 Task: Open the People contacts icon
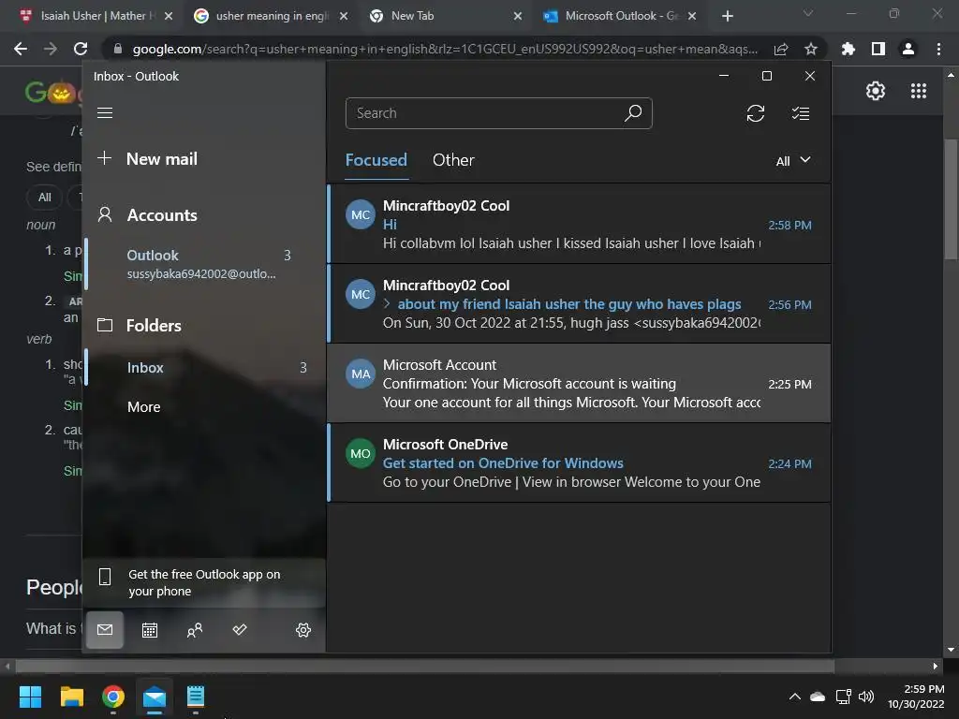pos(195,630)
